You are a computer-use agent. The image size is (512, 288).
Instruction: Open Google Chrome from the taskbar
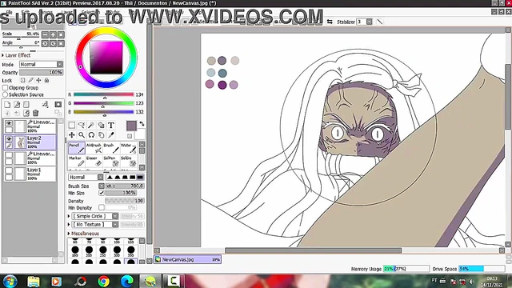(x=103, y=281)
